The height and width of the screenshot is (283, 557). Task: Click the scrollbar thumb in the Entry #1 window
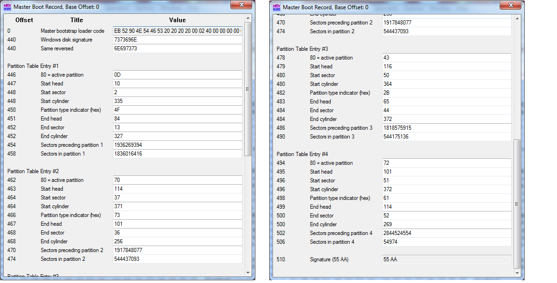coord(248,89)
